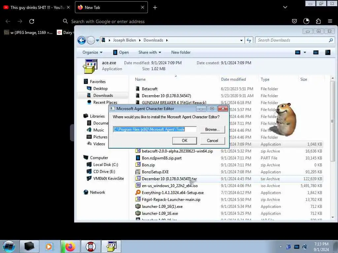Open Local Disk (C:)
This screenshot has height=253, width=338.
click(x=106, y=165)
